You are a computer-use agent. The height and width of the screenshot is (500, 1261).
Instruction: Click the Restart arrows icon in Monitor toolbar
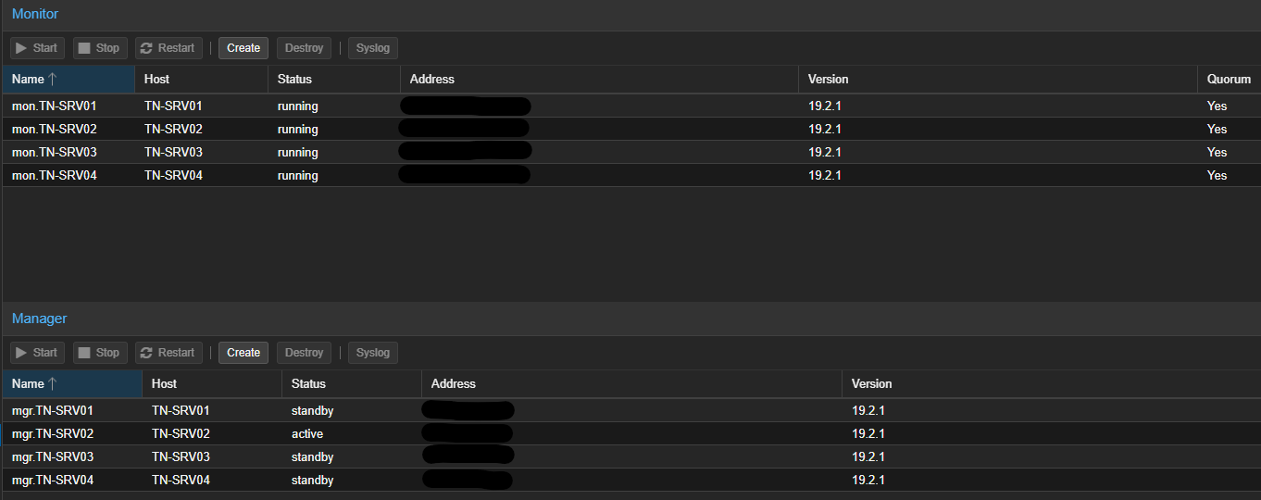tap(146, 48)
